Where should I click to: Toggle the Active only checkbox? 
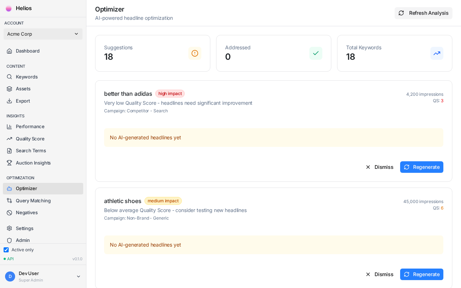click(6, 250)
